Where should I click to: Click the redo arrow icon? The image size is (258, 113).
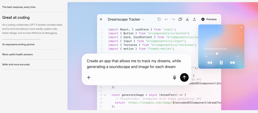[x=173, y=19]
